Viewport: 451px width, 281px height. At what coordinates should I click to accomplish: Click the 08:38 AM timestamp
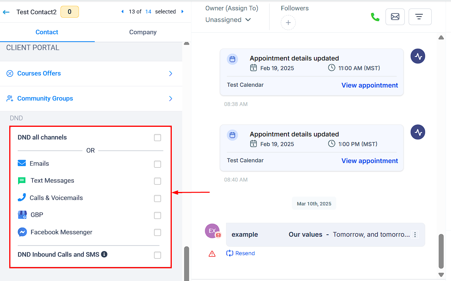tap(236, 104)
